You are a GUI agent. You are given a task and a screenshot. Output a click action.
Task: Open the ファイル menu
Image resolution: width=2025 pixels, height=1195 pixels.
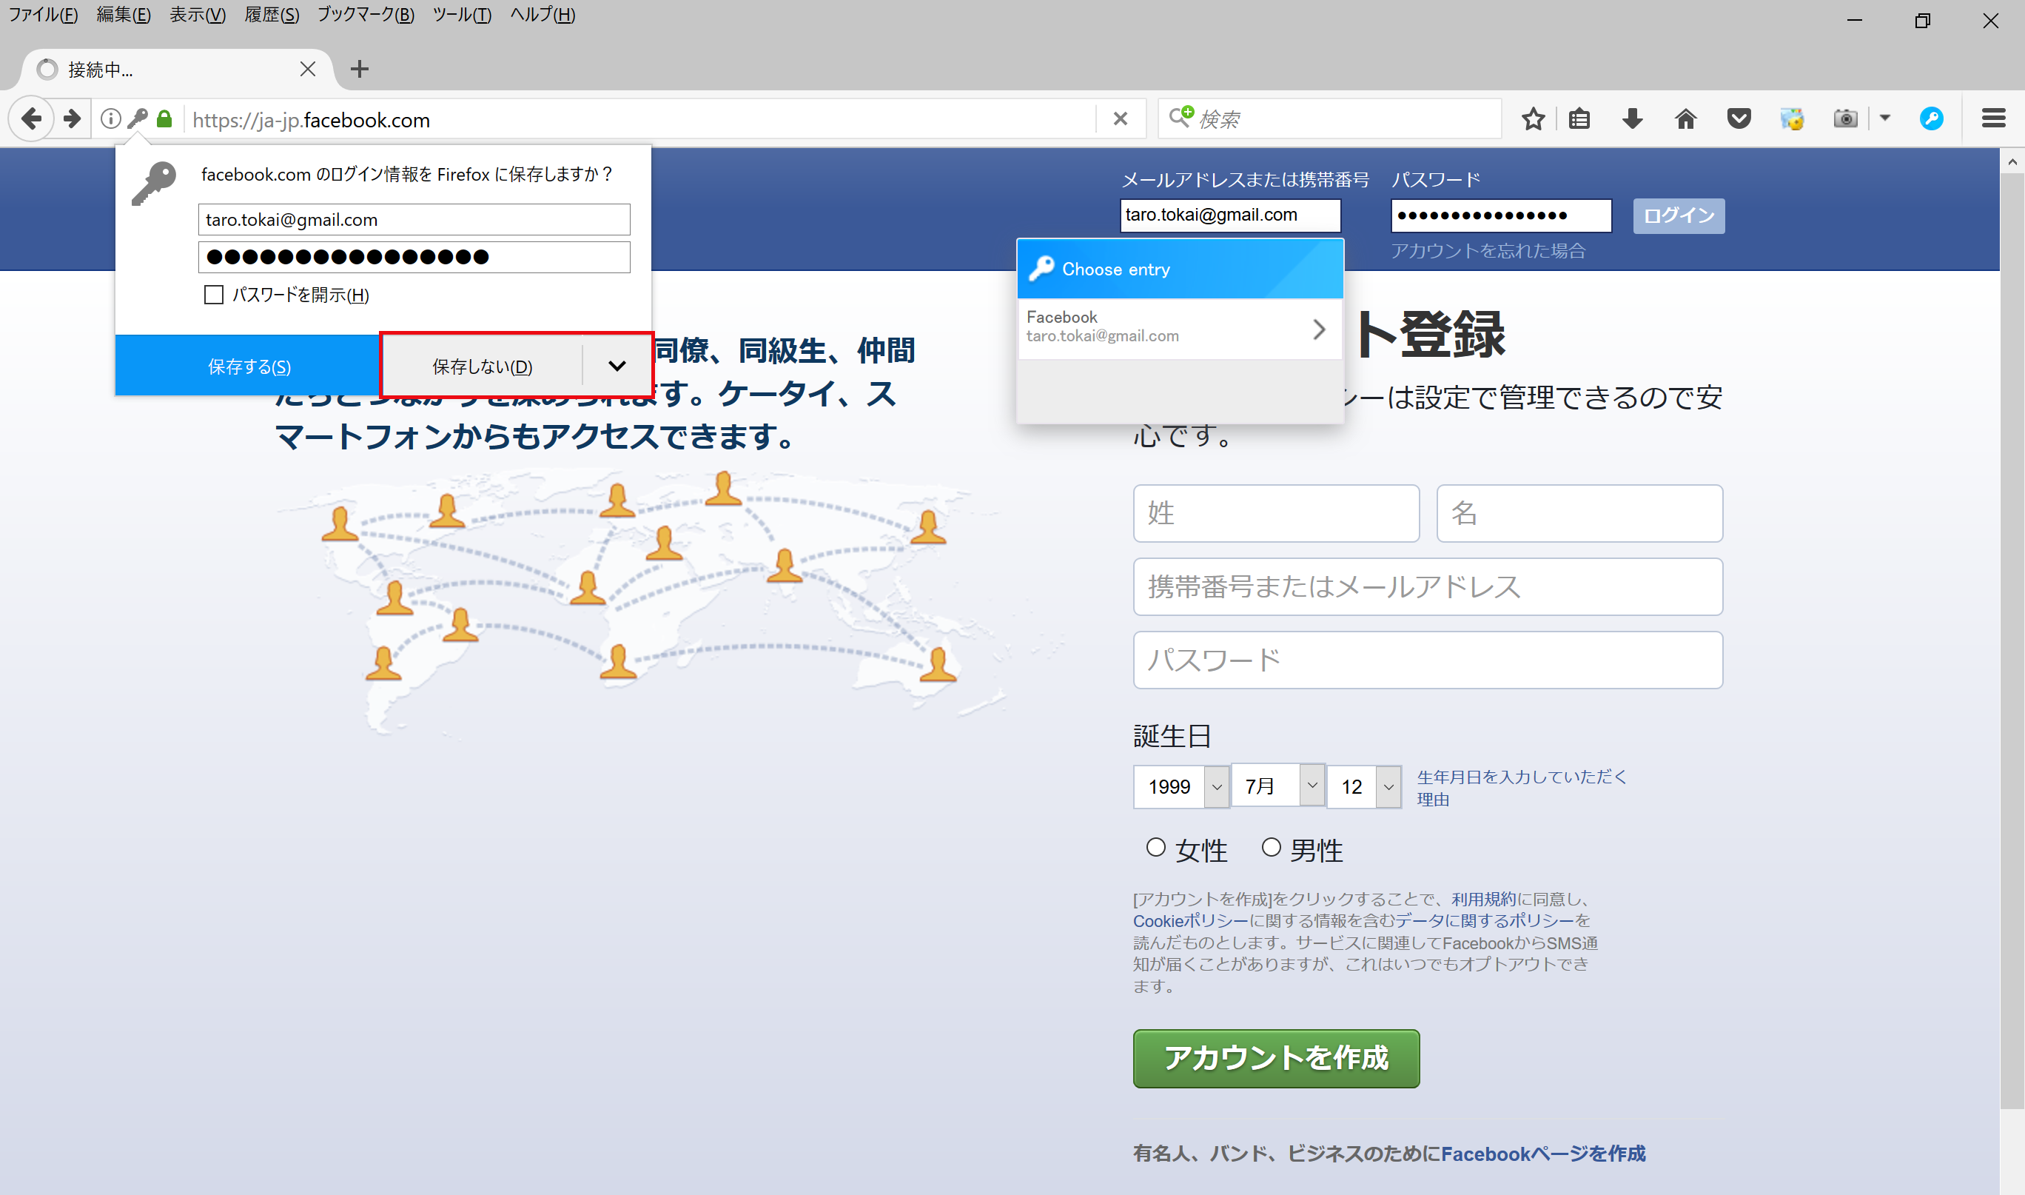(x=44, y=15)
